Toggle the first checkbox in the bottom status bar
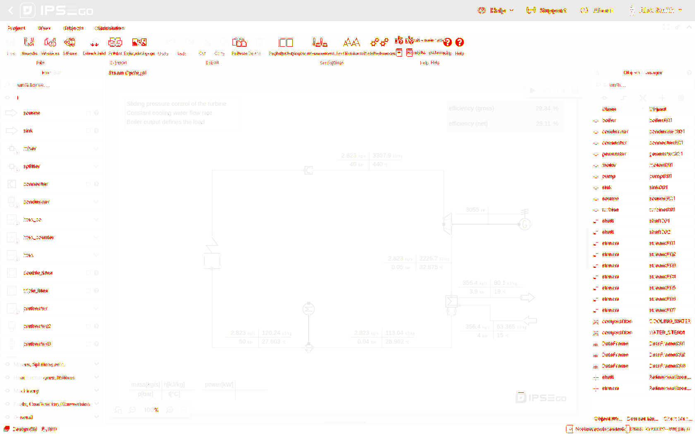This screenshot has height=434, width=695. [570, 429]
